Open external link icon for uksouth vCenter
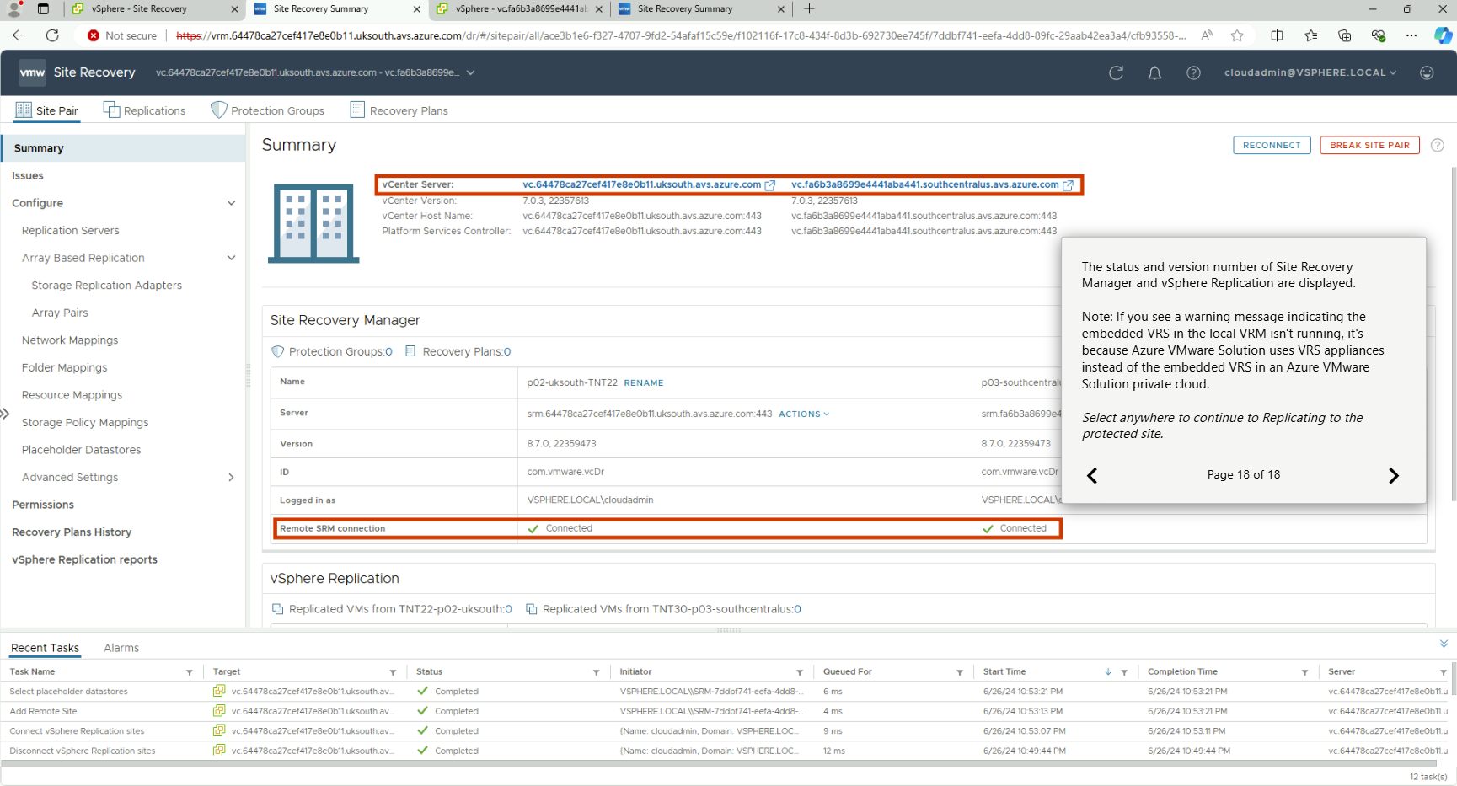The height and width of the screenshot is (786, 1457). coord(769,185)
